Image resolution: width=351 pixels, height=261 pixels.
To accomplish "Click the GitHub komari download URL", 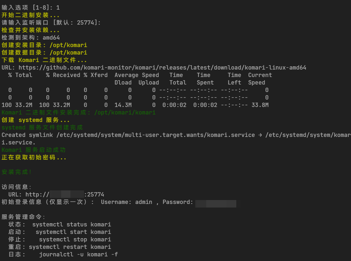I will (162, 68).
